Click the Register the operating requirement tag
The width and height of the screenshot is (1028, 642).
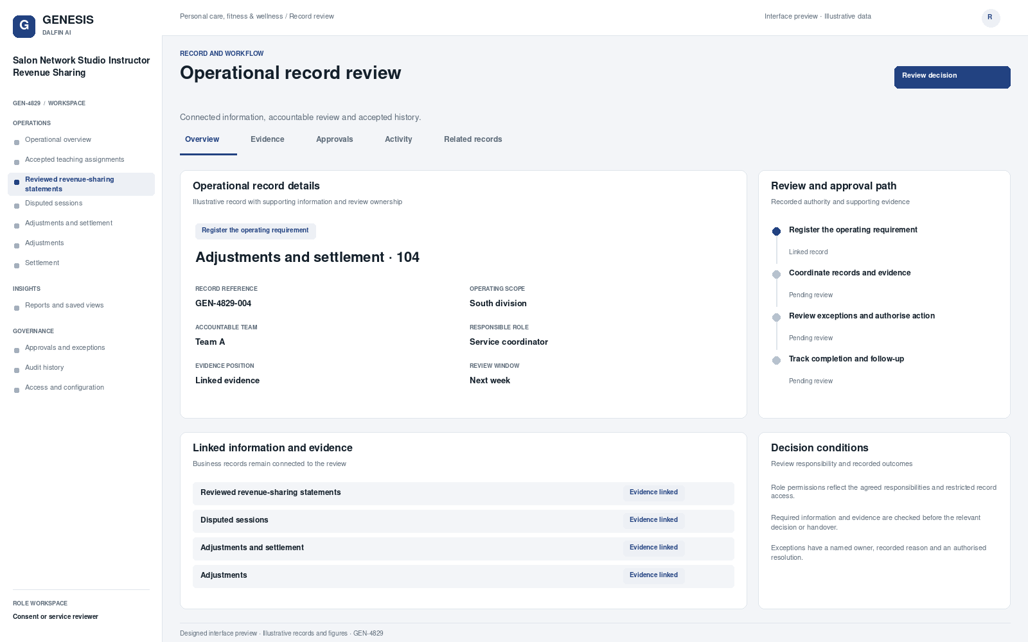pyautogui.click(x=255, y=230)
